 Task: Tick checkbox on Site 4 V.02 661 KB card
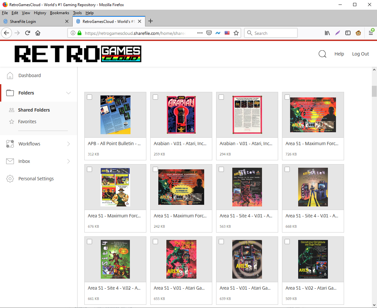click(x=89, y=242)
